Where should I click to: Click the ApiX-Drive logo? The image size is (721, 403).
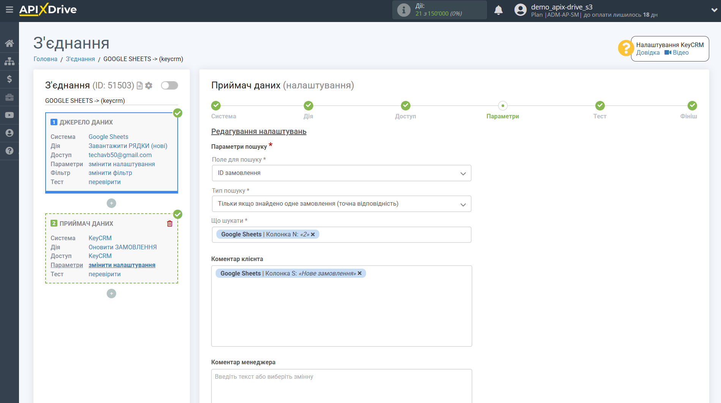point(48,9)
